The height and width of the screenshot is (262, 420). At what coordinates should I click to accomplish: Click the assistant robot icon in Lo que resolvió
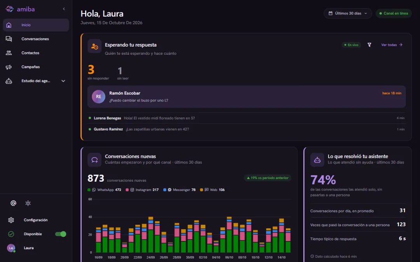point(317,160)
